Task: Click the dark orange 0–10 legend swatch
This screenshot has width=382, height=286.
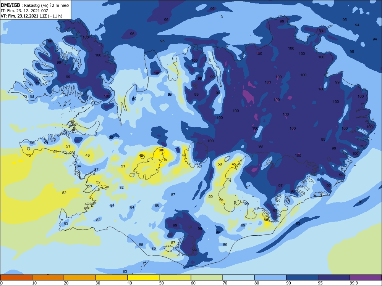Action: (x=16, y=278)
